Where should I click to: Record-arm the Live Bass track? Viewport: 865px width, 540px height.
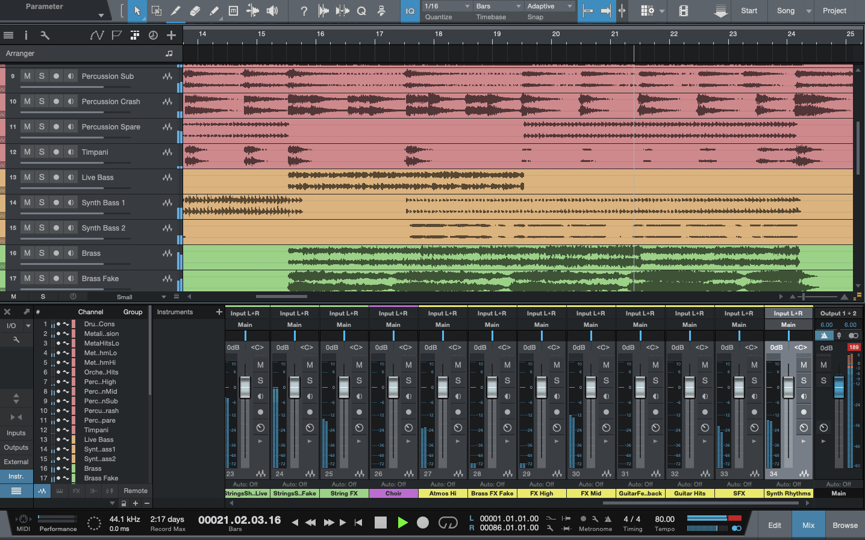pos(55,177)
